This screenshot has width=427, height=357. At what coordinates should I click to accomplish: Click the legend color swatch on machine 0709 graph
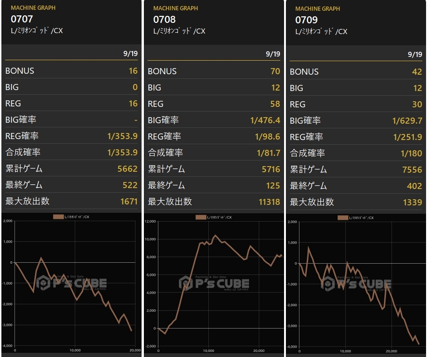(x=343, y=217)
